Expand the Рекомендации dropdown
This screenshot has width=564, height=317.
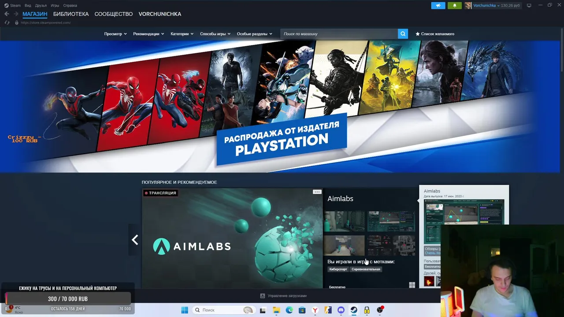click(x=148, y=34)
